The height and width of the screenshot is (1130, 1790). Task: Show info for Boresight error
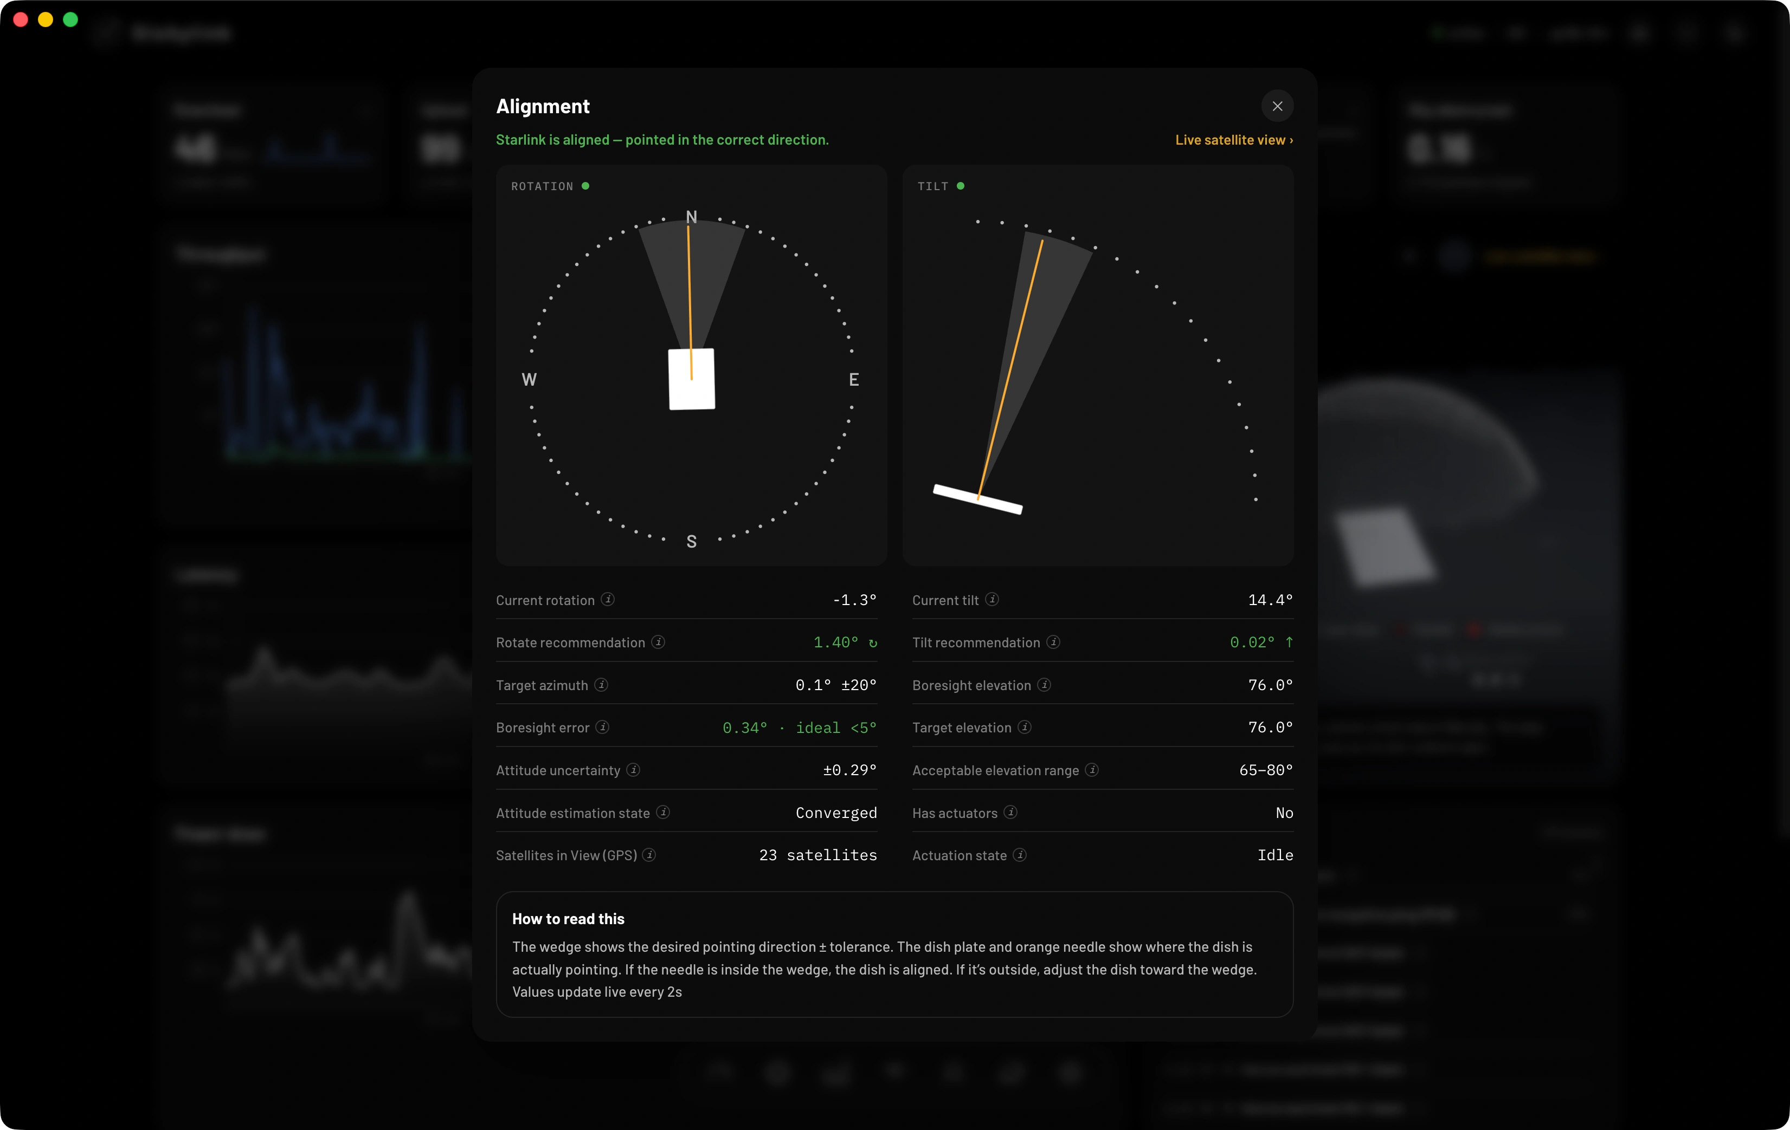[603, 726]
